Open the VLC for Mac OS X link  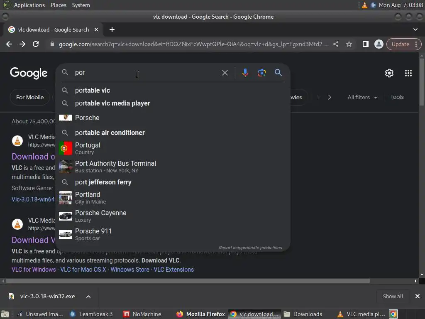(x=83, y=270)
